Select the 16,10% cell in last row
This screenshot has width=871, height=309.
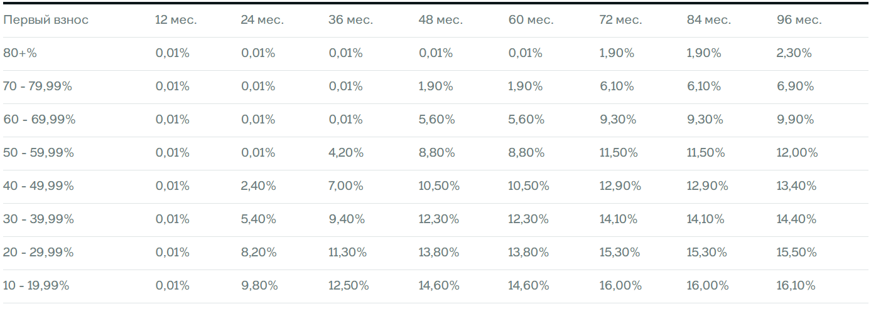click(796, 286)
